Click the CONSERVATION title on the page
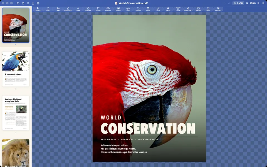The image size is (267, 167). point(148,128)
